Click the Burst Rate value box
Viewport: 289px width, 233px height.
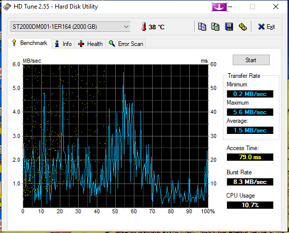pyautogui.click(x=250, y=182)
